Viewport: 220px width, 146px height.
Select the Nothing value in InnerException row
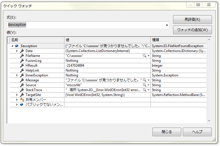(72, 75)
